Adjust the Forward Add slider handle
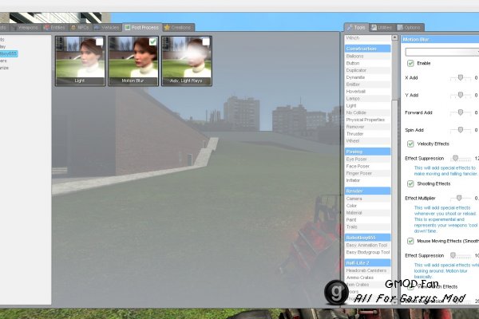The width and height of the screenshot is (479, 319). point(461,112)
